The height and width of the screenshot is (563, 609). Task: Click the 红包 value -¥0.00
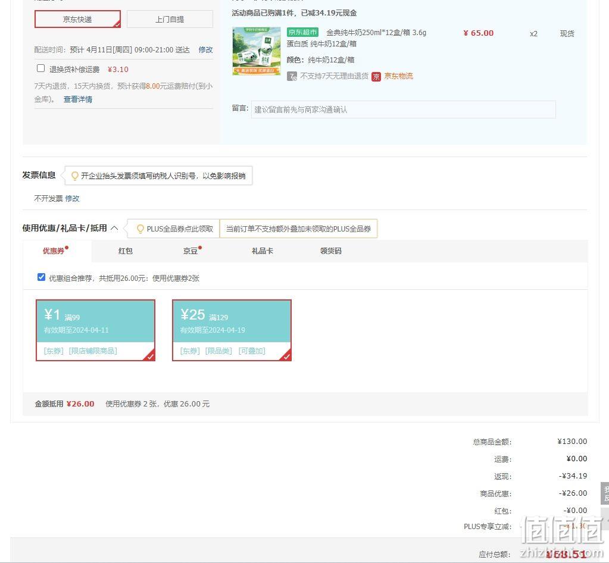[575, 511]
